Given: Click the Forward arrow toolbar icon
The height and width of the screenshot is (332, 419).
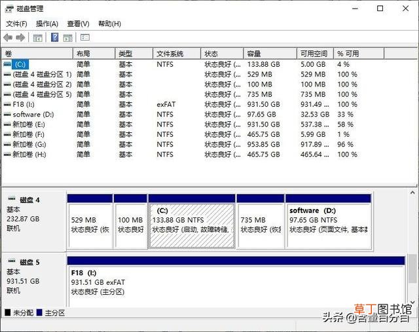Looking at the screenshot, I should pyautogui.click(x=20, y=38).
